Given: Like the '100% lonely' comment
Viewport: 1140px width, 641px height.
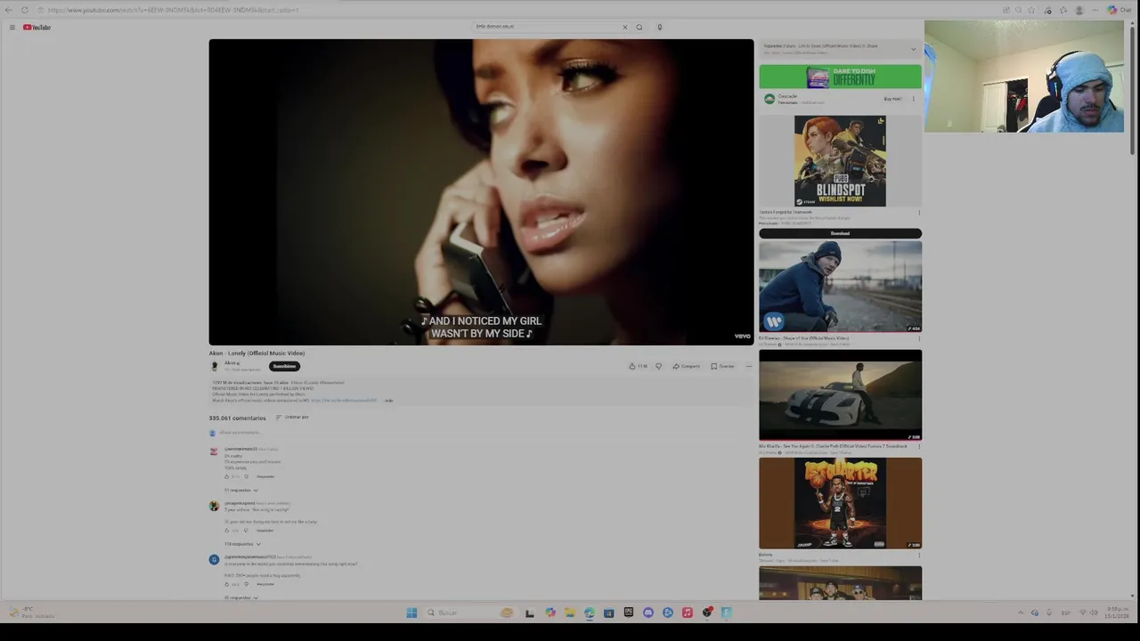Looking at the screenshot, I should pyautogui.click(x=227, y=476).
